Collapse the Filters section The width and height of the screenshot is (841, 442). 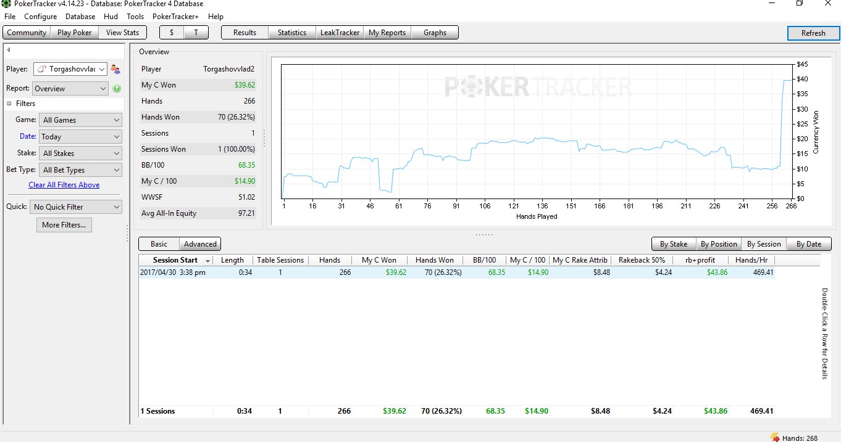(9, 104)
